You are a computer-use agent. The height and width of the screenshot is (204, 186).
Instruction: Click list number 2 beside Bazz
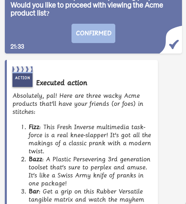(24, 159)
